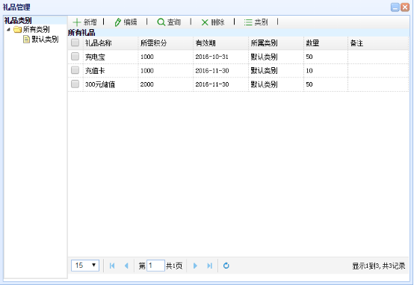Click the 礼品类别 panel header
Image resolution: width=414 pixels, height=285 pixels.
tap(35, 20)
